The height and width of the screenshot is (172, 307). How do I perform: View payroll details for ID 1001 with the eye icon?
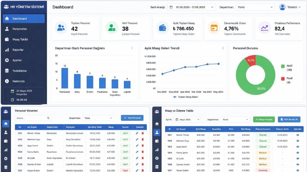[x=298, y=135]
